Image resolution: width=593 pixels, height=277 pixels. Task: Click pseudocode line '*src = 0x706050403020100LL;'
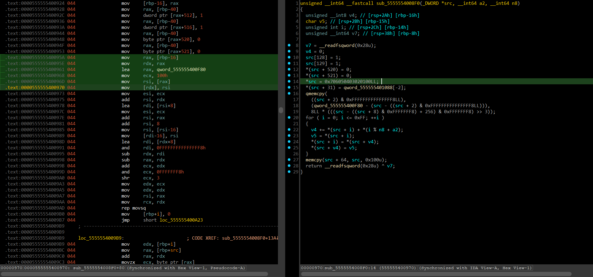click(342, 82)
